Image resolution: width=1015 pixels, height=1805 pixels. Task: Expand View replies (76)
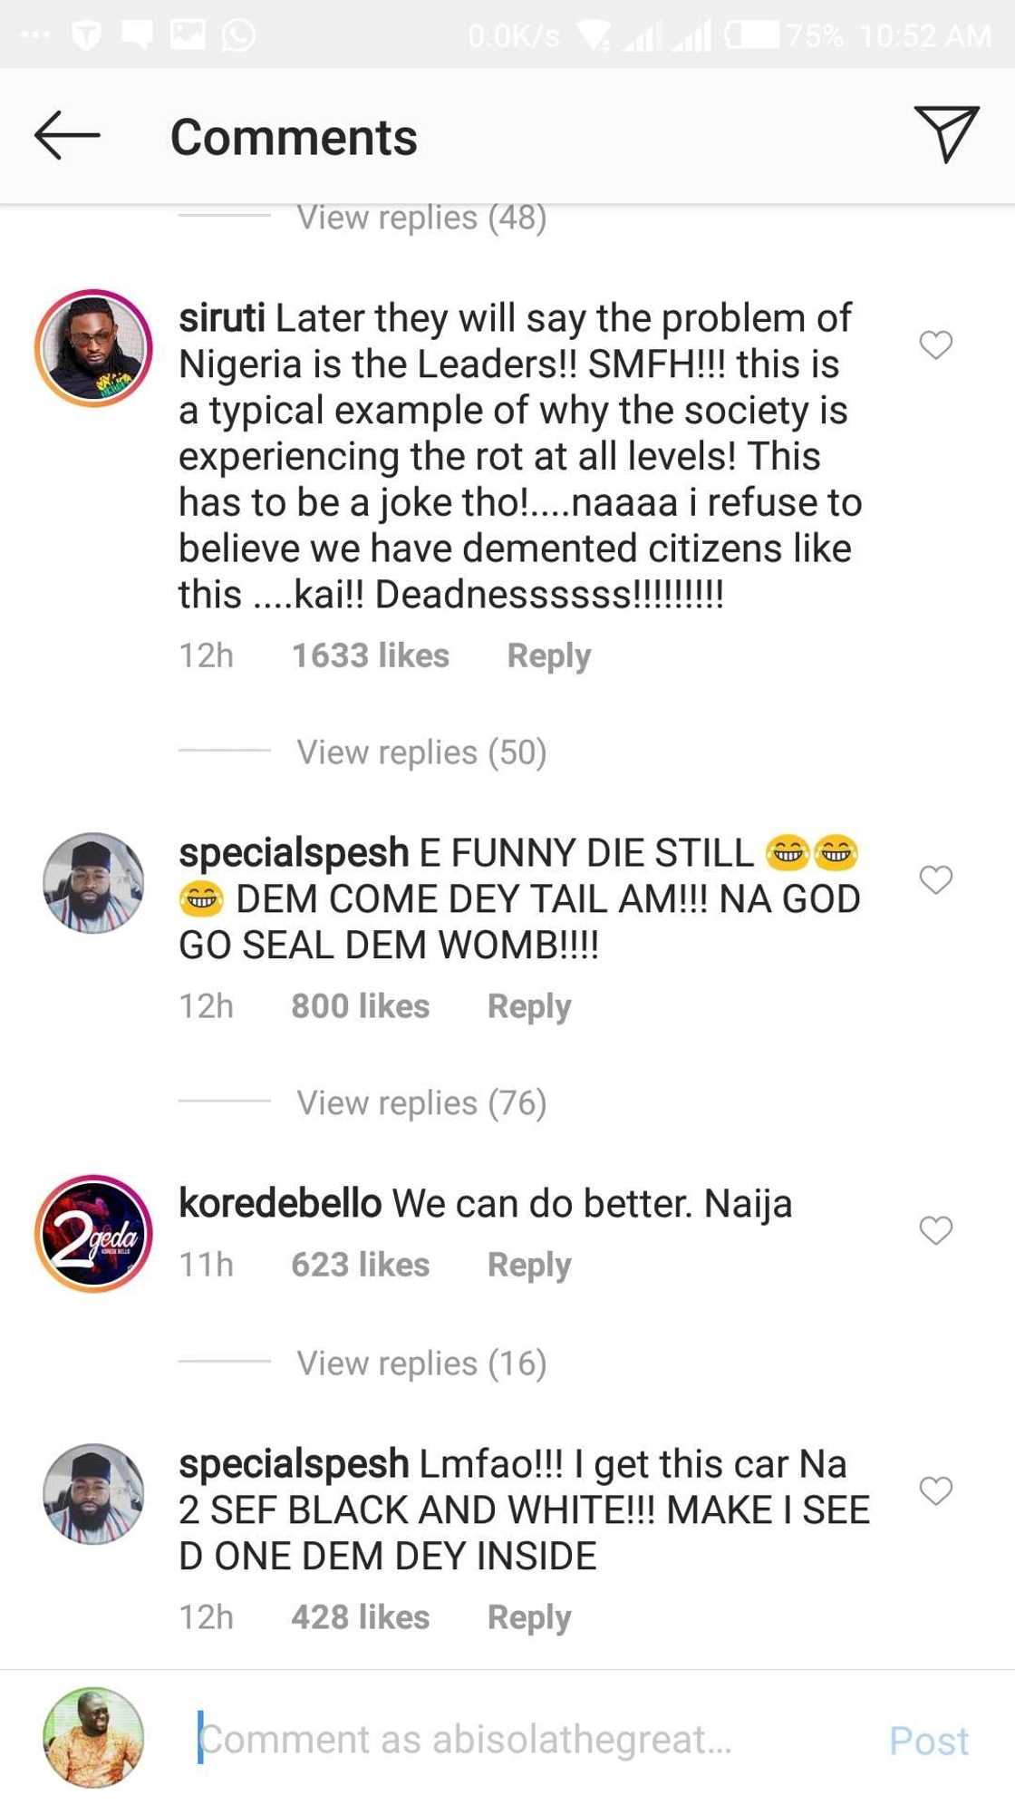coord(420,1102)
